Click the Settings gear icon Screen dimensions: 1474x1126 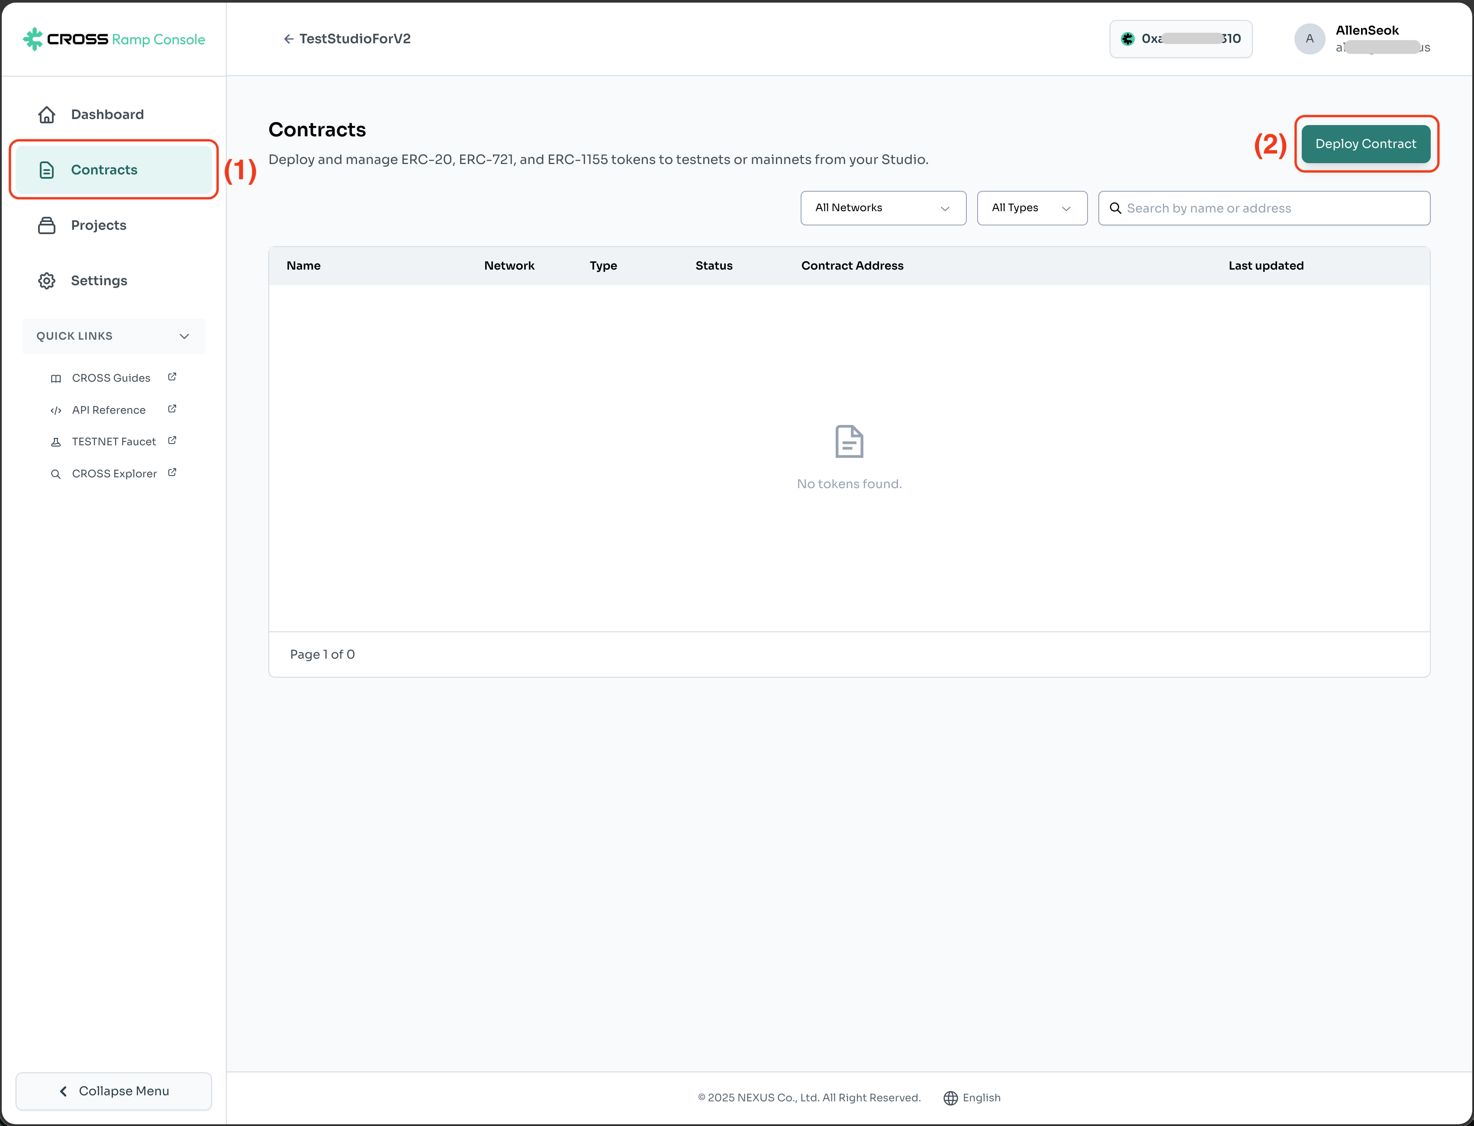coord(46,281)
